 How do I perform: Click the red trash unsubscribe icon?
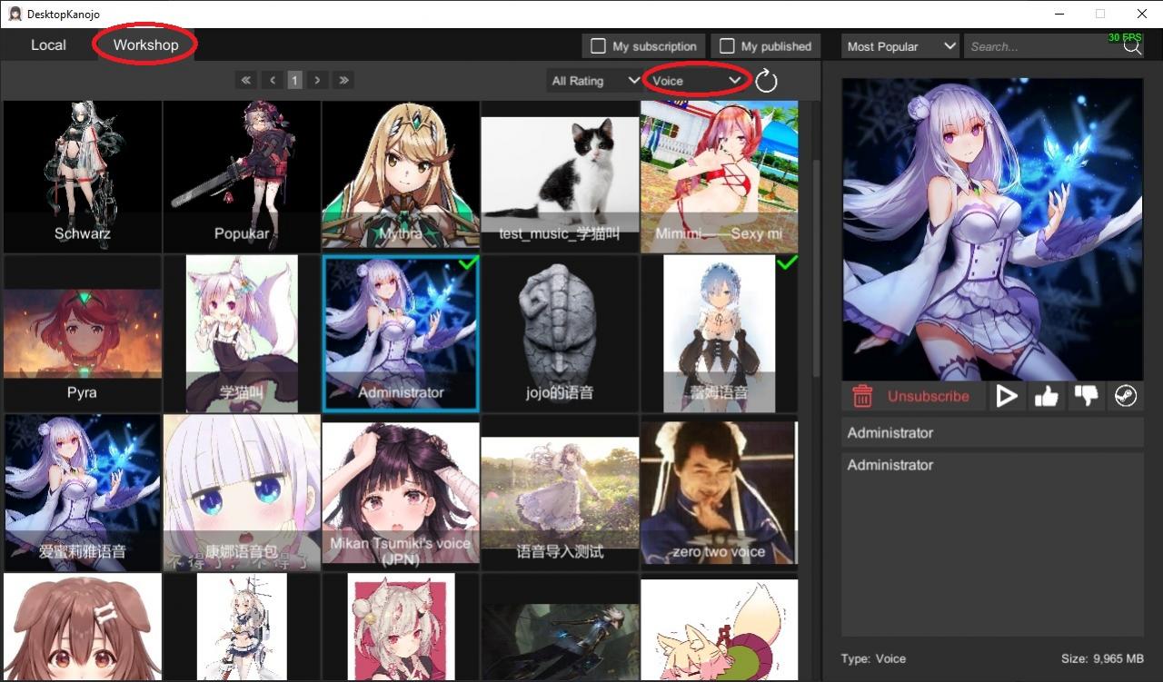(x=862, y=396)
